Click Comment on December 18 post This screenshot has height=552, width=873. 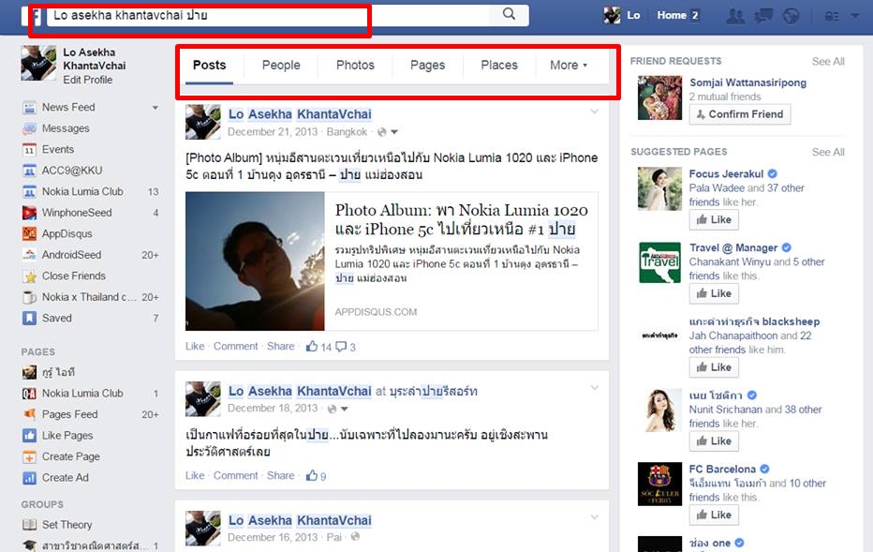click(x=235, y=476)
